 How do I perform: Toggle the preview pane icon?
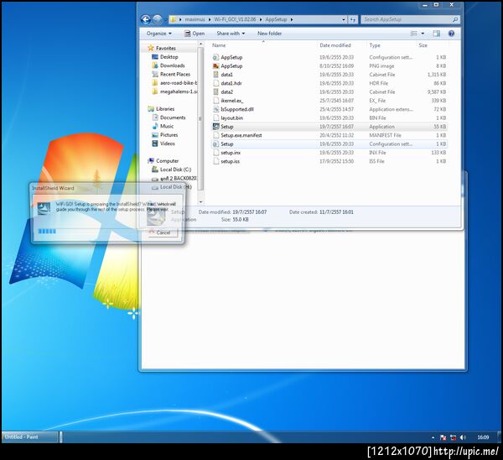coord(436,34)
